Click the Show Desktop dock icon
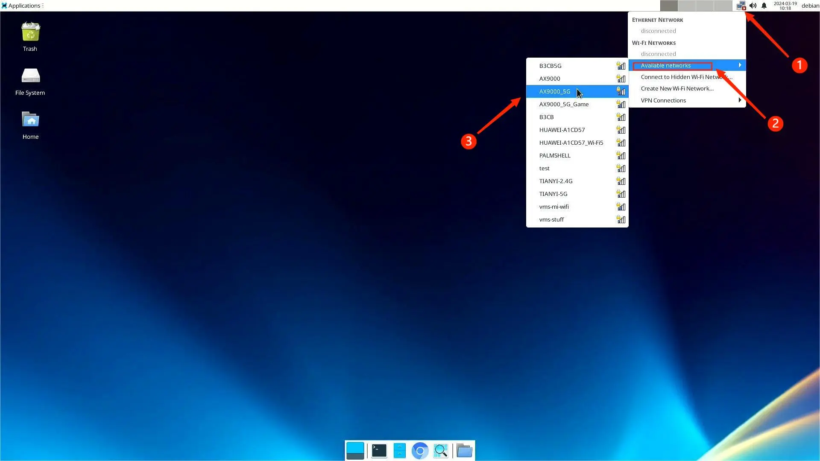The width and height of the screenshot is (820, 461). pyautogui.click(x=355, y=451)
